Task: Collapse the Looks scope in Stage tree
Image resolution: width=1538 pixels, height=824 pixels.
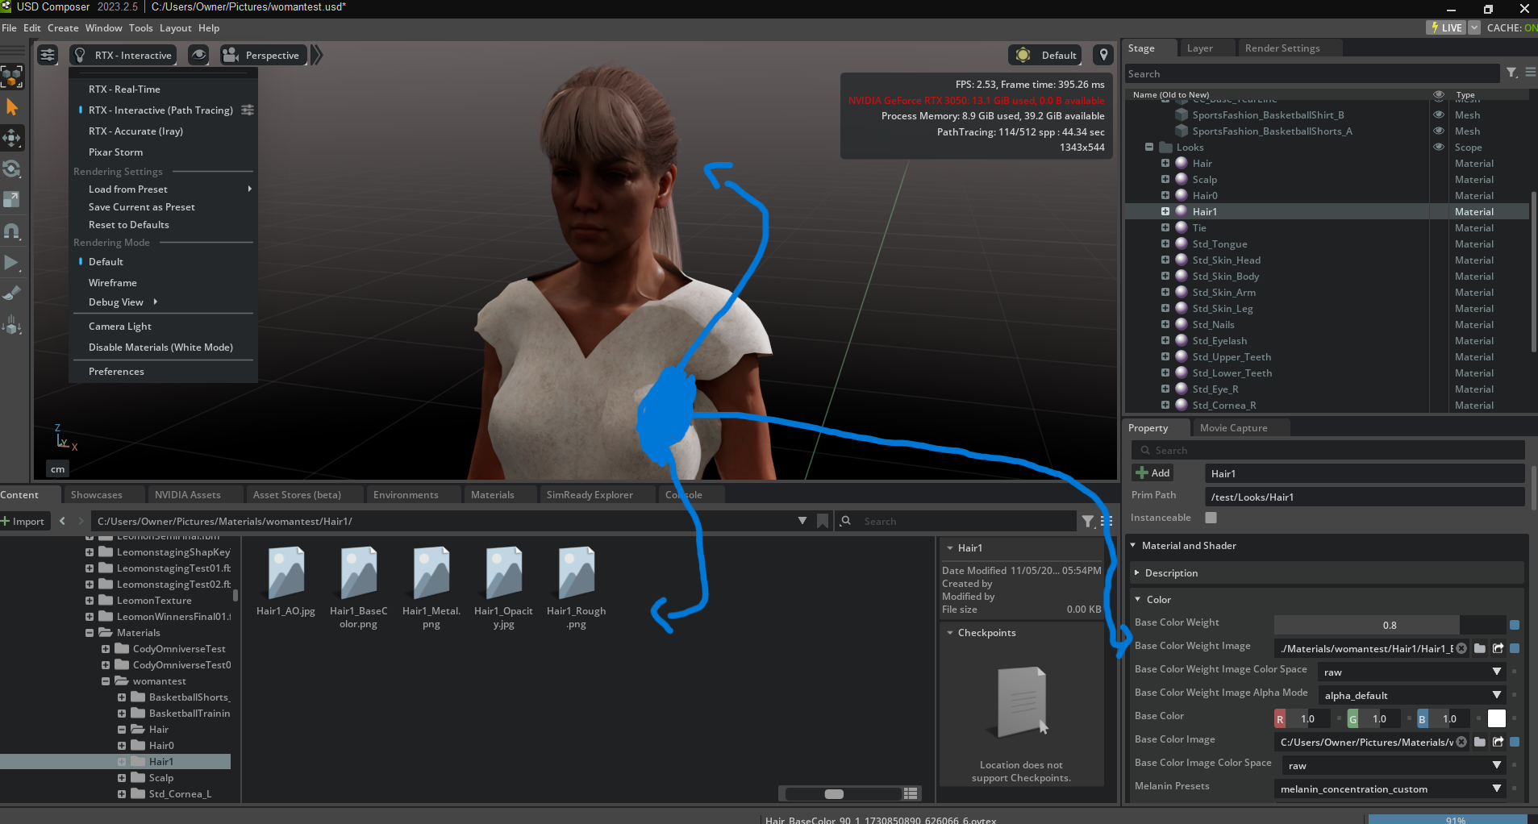Action: (1148, 147)
